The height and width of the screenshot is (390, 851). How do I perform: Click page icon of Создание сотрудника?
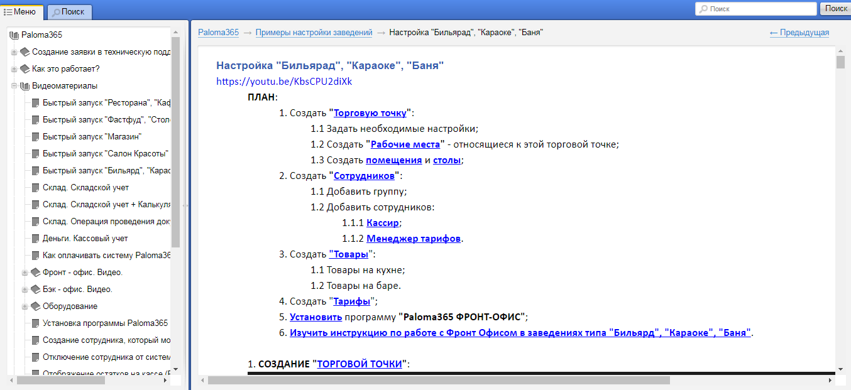point(36,340)
